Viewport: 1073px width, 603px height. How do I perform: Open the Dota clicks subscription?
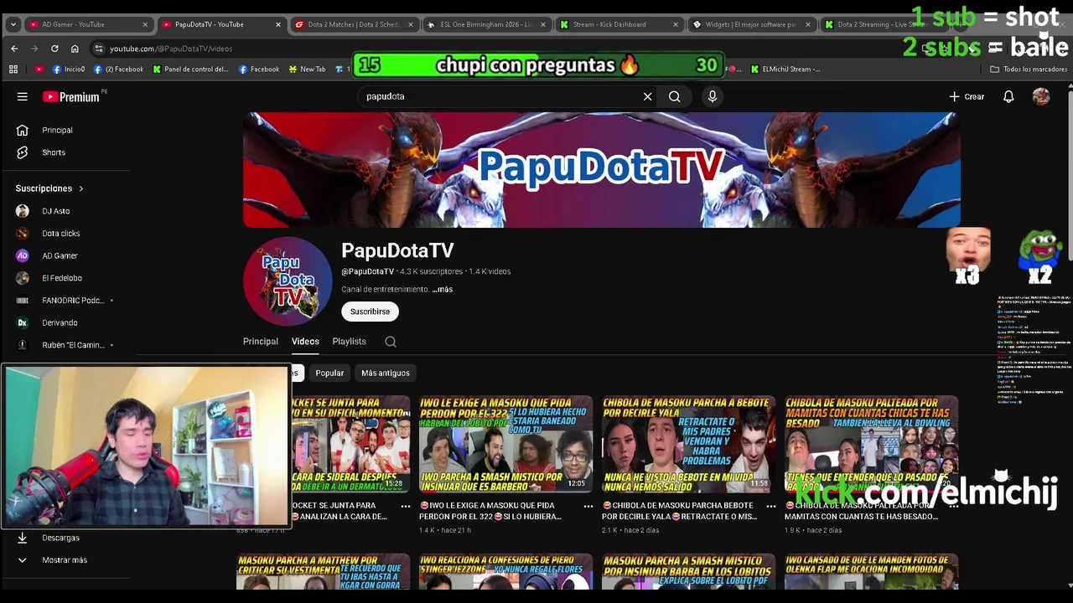pos(60,234)
